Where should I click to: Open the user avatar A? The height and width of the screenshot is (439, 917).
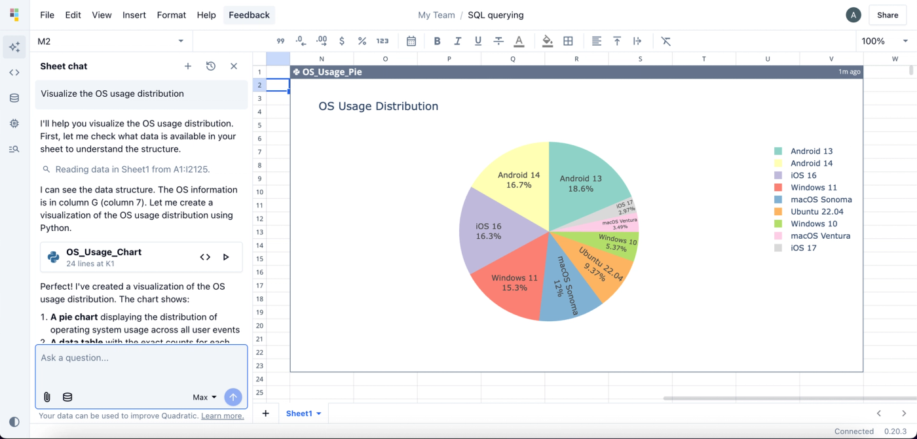(853, 15)
